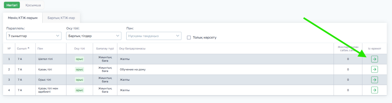The image size is (392, 103).
Task: Open the Қазақ тілі row arrow action
Action: tap(375, 69)
